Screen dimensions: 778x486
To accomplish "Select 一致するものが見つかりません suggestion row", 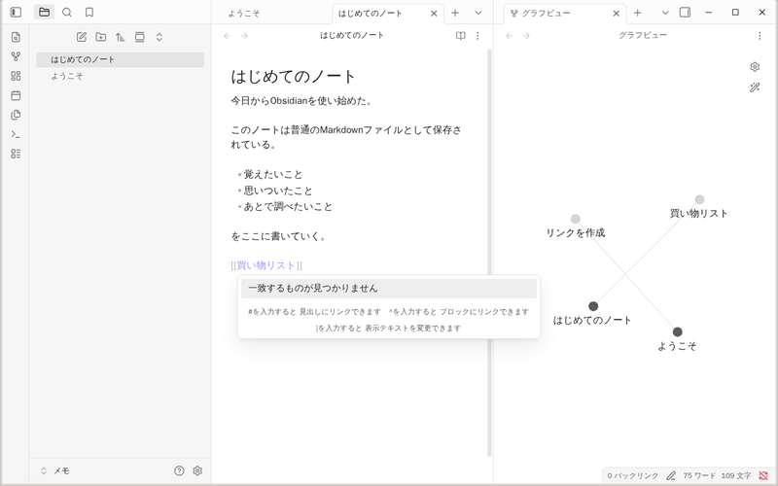I will click(x=389, y=288).
